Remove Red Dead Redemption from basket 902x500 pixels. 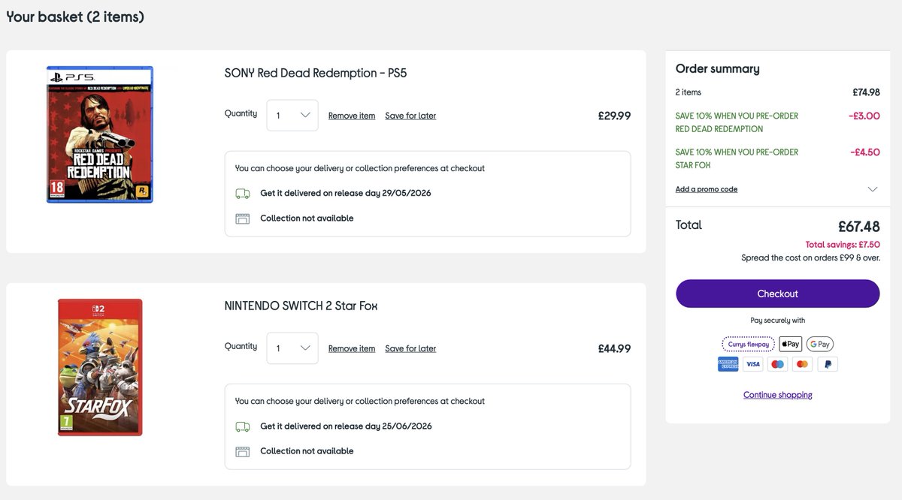[x=352, y=116]
